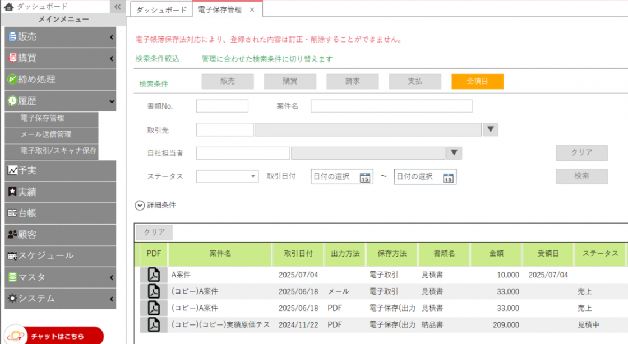628x344 pixels.
Task: Select メール送信管理 in sidebar
Action: pos(46,134)
